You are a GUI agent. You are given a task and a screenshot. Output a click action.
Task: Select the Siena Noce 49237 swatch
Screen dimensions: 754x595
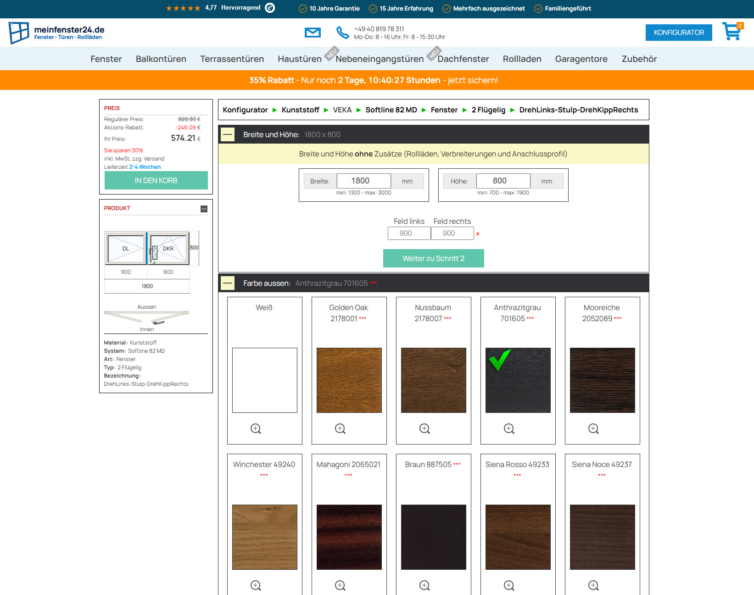point(603,537)
